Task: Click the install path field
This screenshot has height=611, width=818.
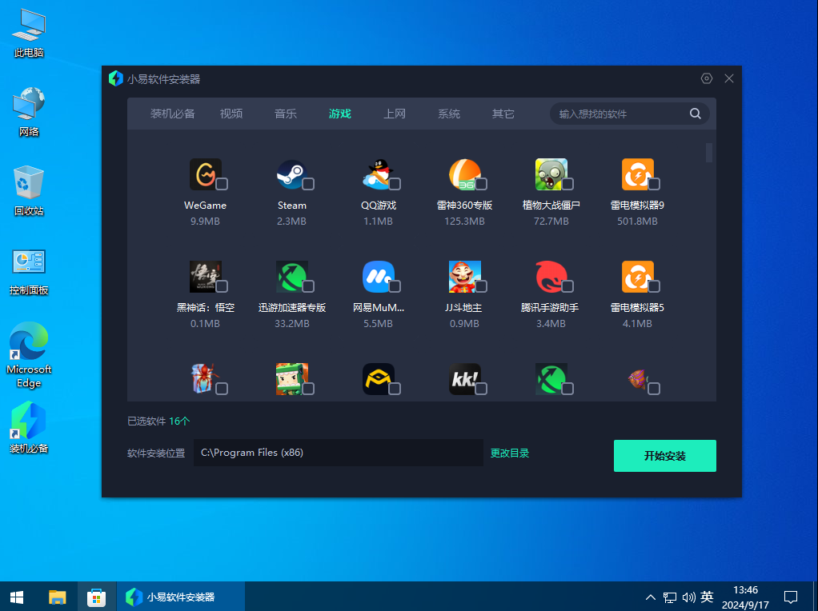Action: [x=338, y=453]
